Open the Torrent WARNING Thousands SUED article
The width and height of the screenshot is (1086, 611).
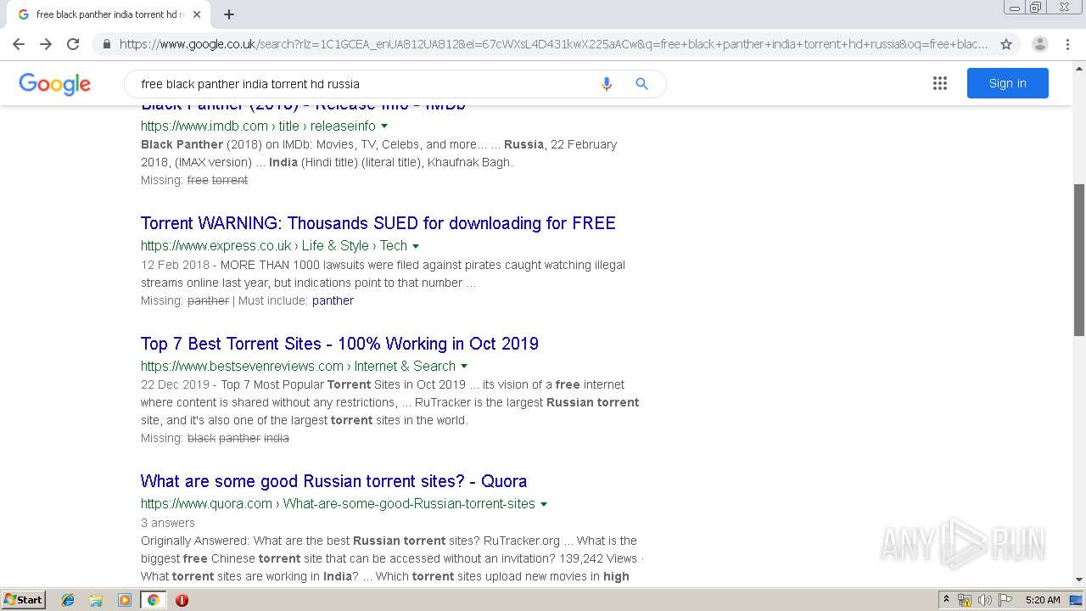click(x=378, y=223)
